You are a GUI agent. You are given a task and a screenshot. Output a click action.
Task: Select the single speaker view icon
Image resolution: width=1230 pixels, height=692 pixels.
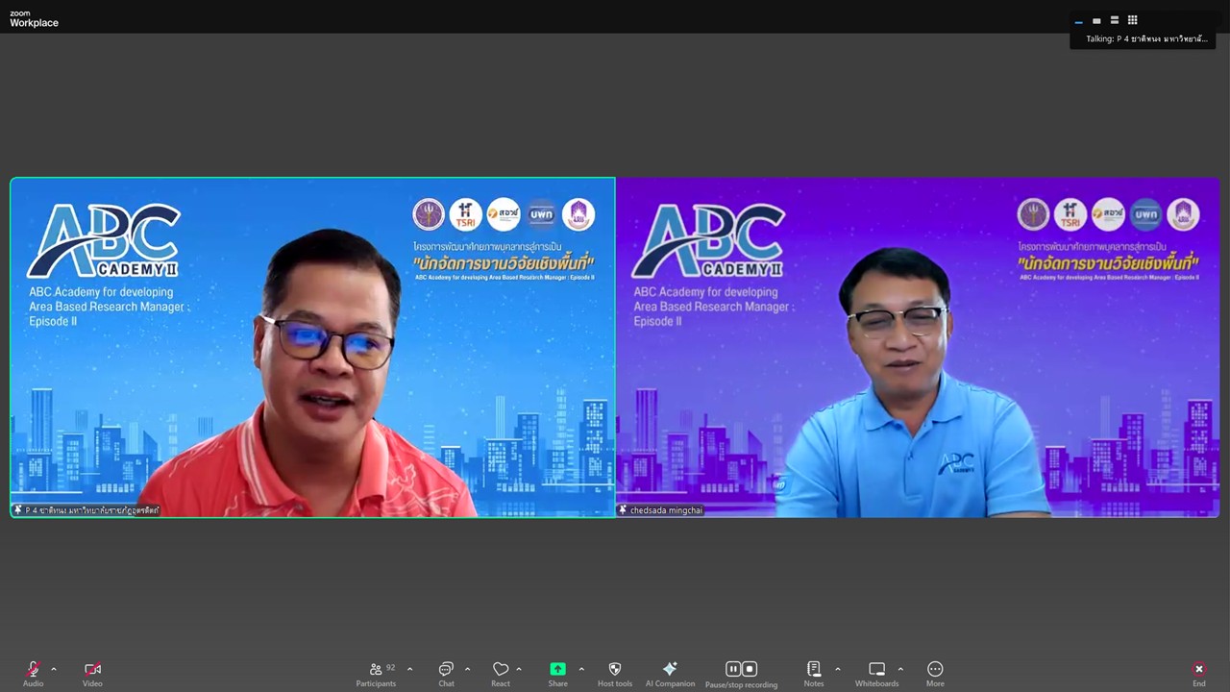(x=1096, y=20)
